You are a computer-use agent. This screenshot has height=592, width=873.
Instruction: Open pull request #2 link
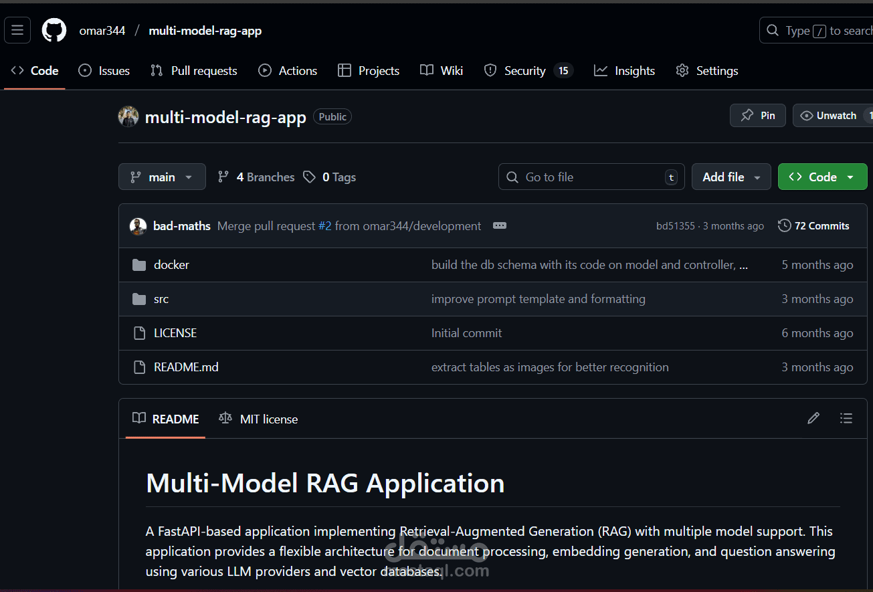324,226
